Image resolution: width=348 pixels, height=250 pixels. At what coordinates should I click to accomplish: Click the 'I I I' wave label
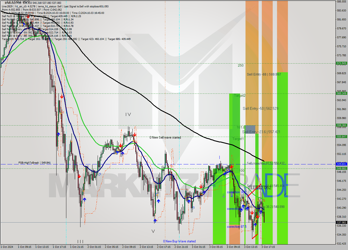80,241
